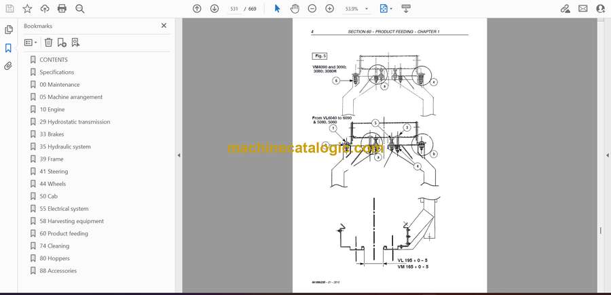Open the 88 Accessories bookmark
This screenshot has height=295, width=611.
click(58, 271)
